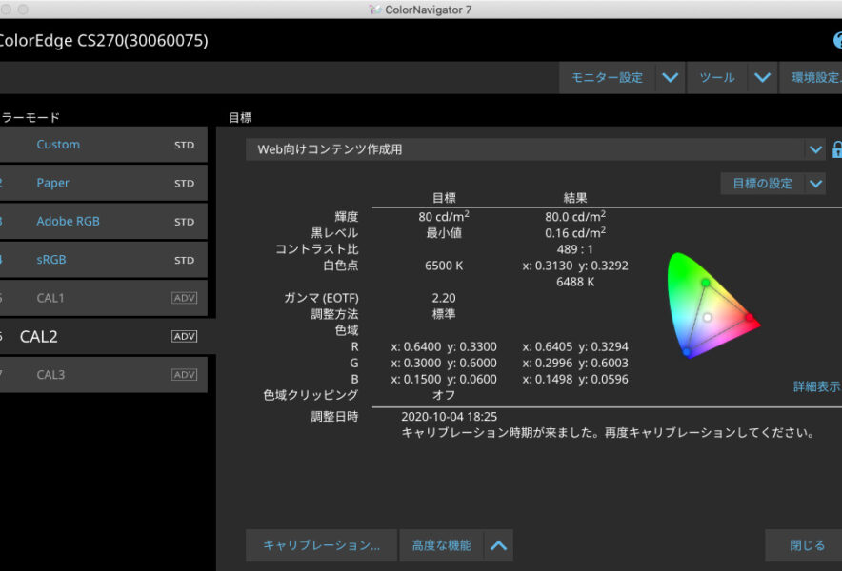This screenshot has width=842, height=571.
Task: Click the 0.16 cd/m2 black level result
Action: [x=575, y=232]
